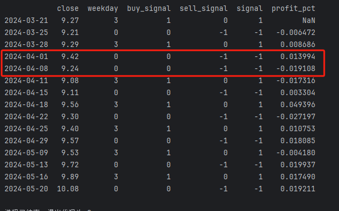The width and height of the screenshot is (339, 211).
Task: Click the date 2024-05-13
Action: point(26,165)
